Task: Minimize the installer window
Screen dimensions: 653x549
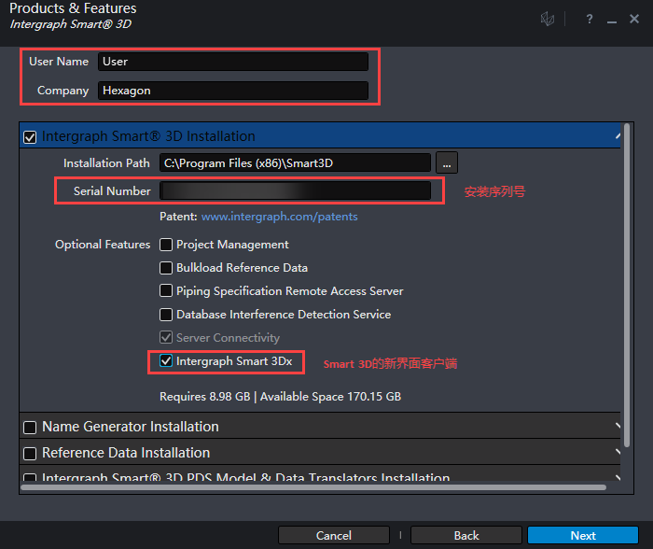Action: [x=611, y=19]
